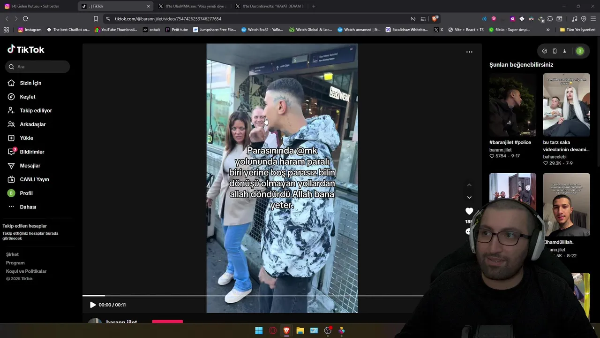
Task: Open #baranjilet #police recommended video thumbnail
Action: tap(513, 105)
